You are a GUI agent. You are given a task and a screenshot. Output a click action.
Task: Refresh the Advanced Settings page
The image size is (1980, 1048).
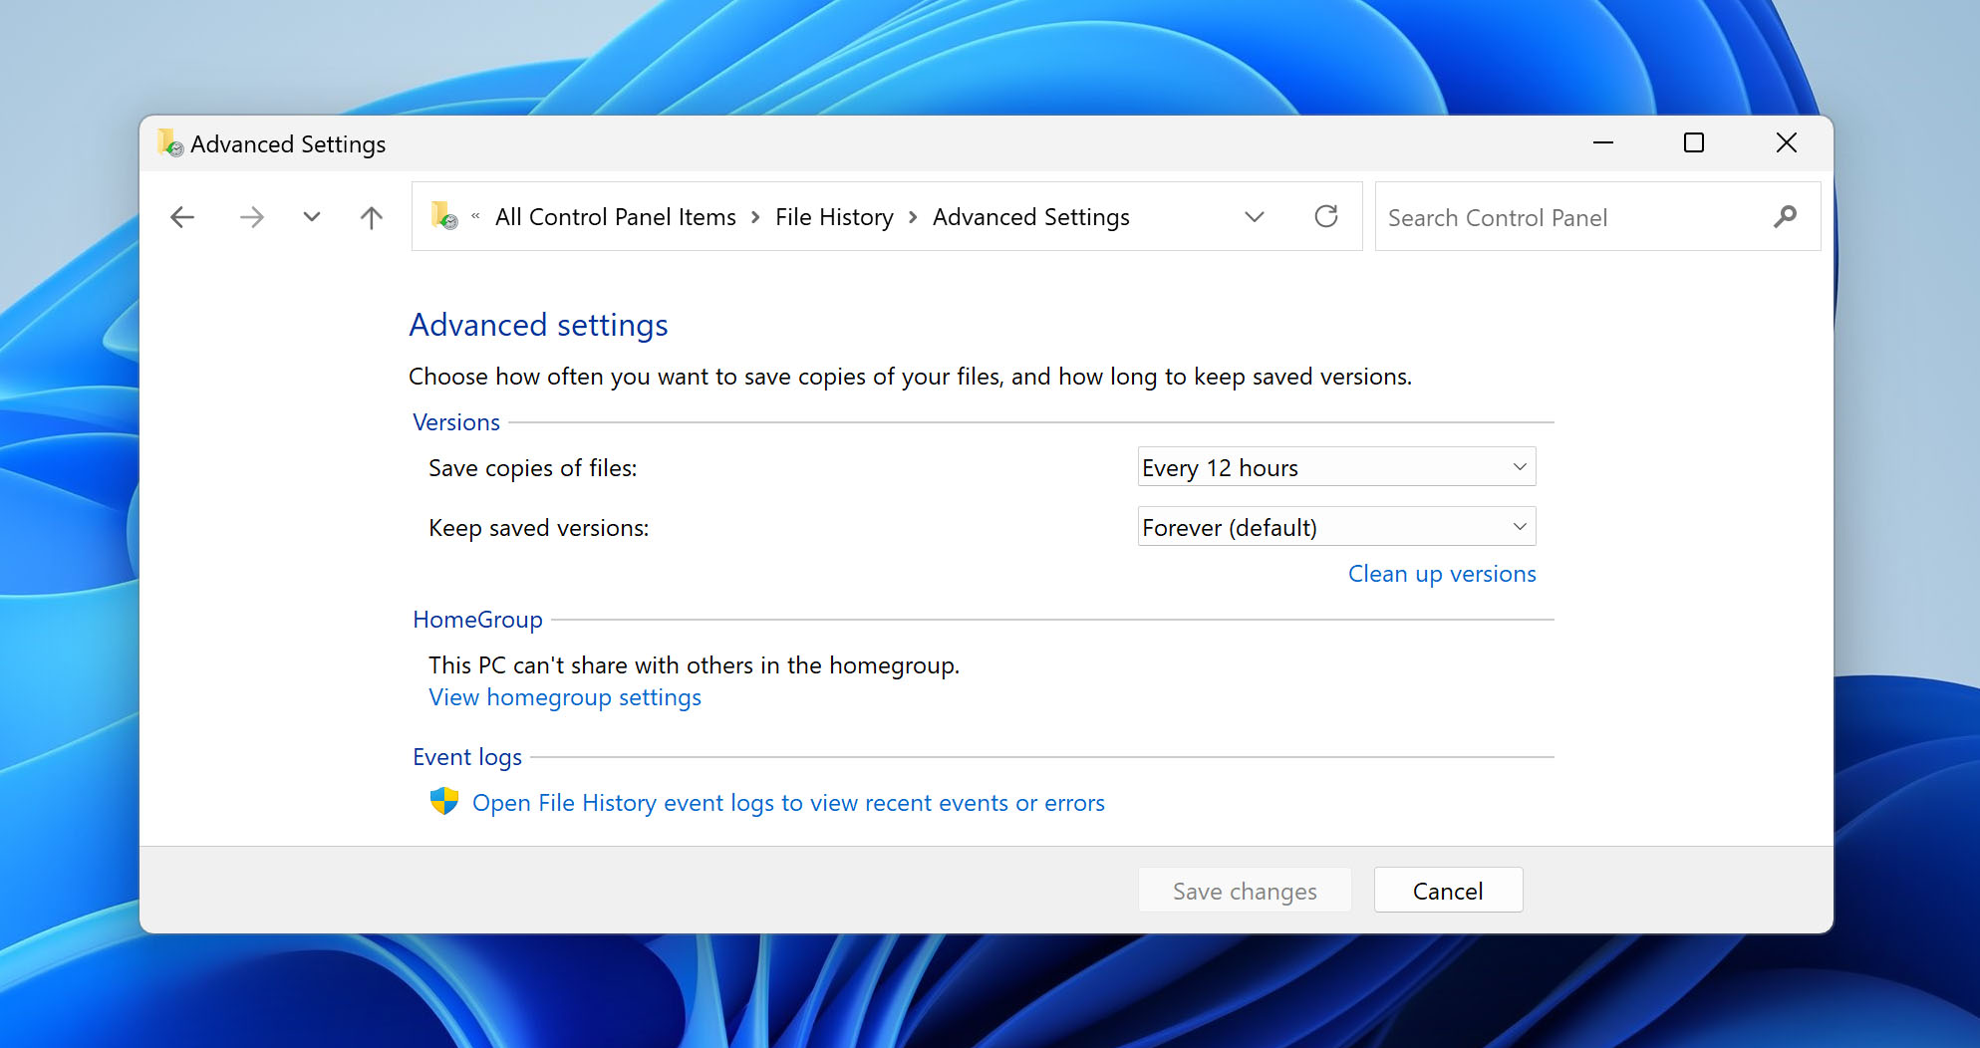point(1326,216)
